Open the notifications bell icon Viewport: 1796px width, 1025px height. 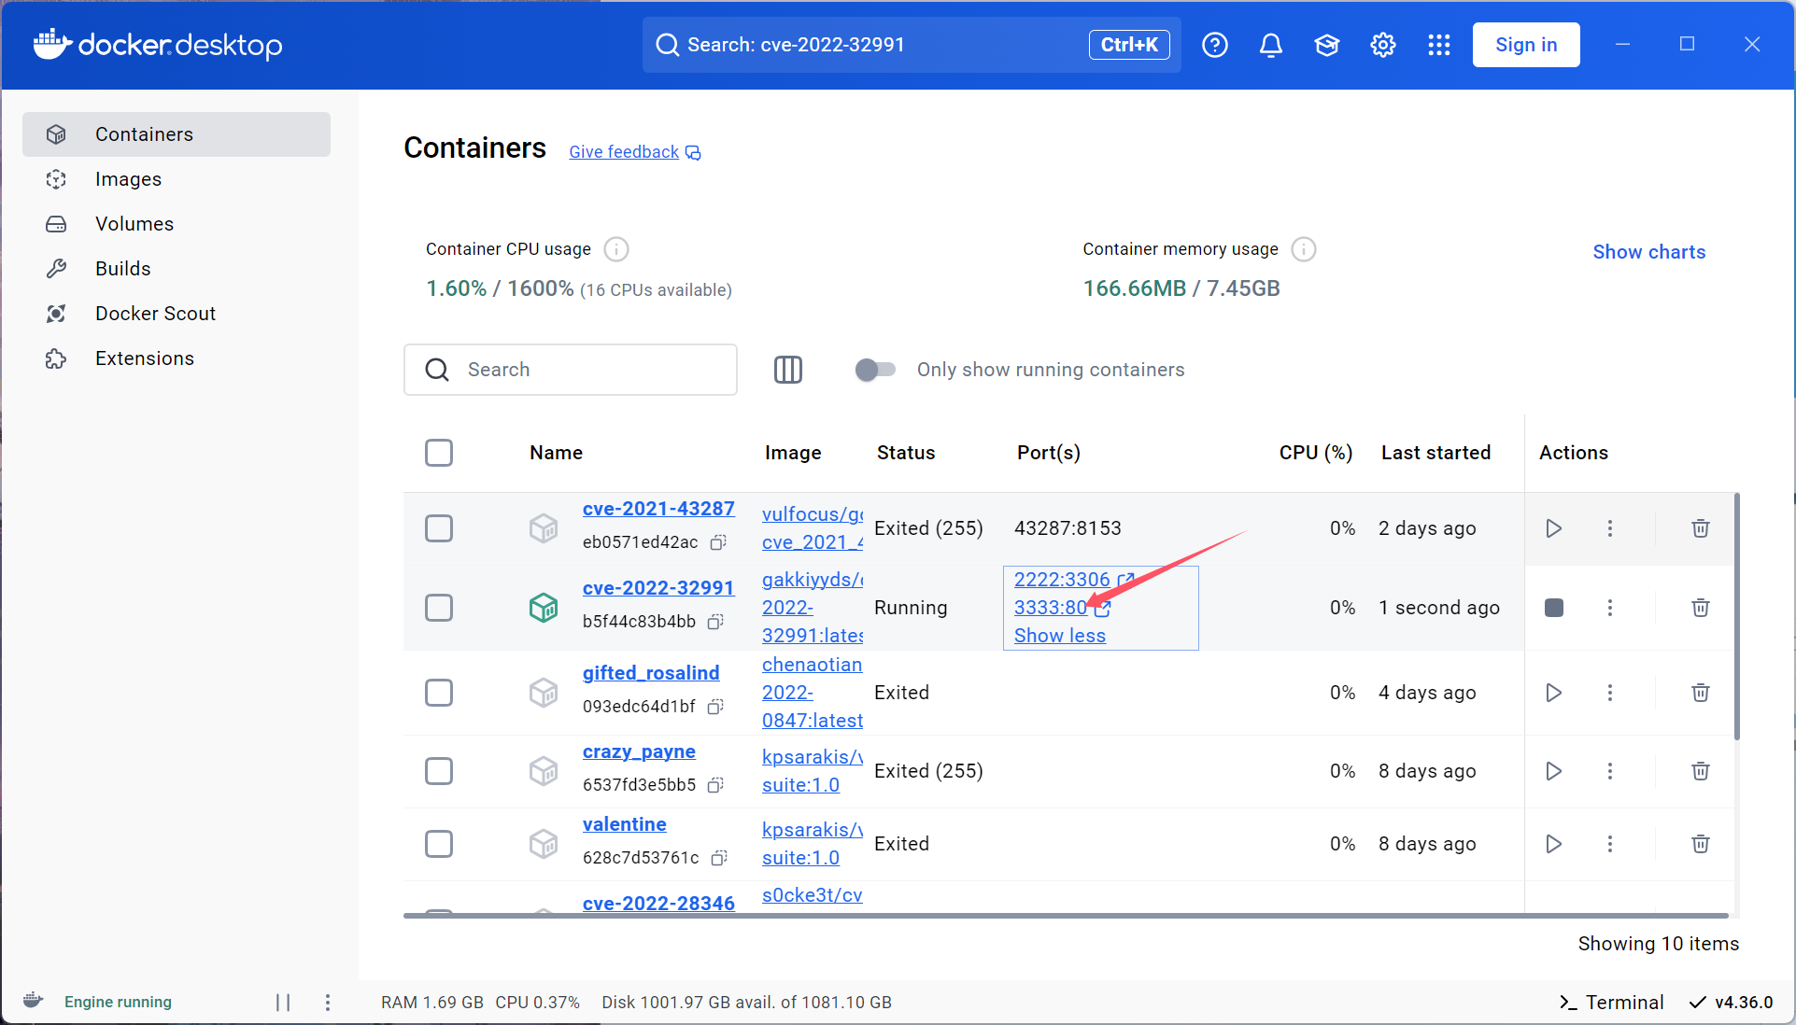coord(1270,45)
